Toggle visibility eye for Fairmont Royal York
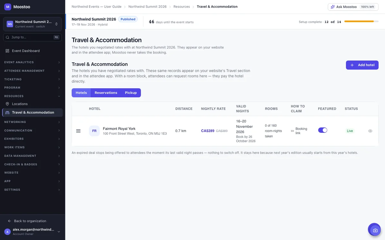Image resolution: width=385 pixels, height=240 pixels. click(370, 131)
